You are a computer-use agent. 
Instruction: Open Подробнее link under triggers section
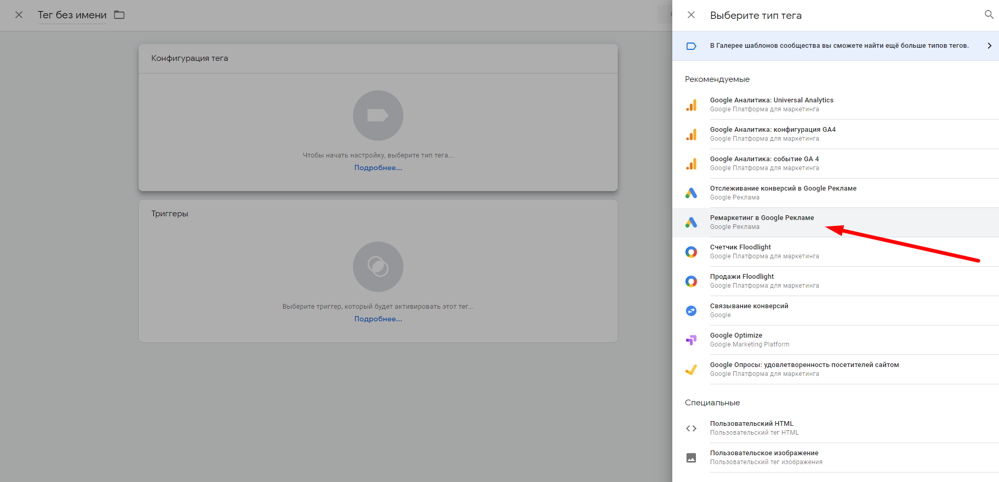click(378, 319)
